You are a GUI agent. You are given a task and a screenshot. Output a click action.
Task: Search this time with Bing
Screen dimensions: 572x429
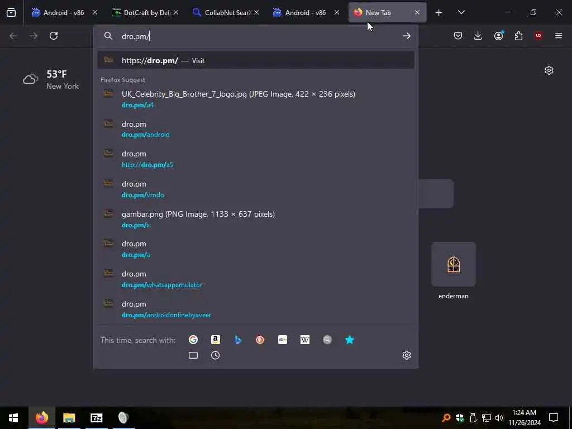coord(238,340)
